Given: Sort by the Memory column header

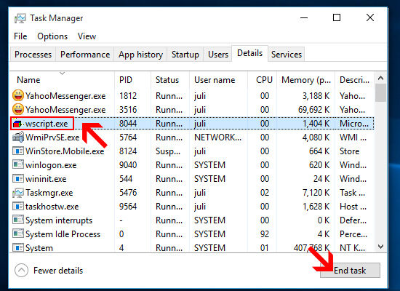Looking at the screenshot, I should point(306,79).
